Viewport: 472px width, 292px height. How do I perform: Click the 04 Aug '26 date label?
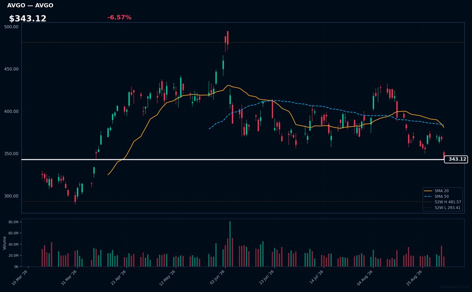[x=365, y=278]
